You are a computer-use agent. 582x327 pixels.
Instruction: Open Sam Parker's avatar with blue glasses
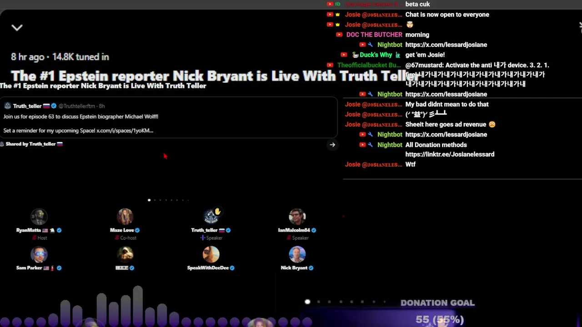(39, 255)
